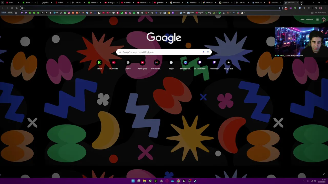328x184 pixels.
Task: Open File Explorer from the taskbar
Action: [144, 181]
